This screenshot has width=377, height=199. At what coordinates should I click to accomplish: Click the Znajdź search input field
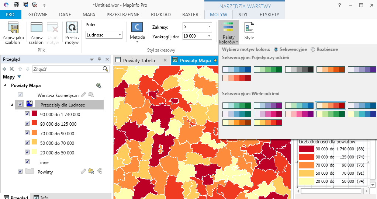67,69
